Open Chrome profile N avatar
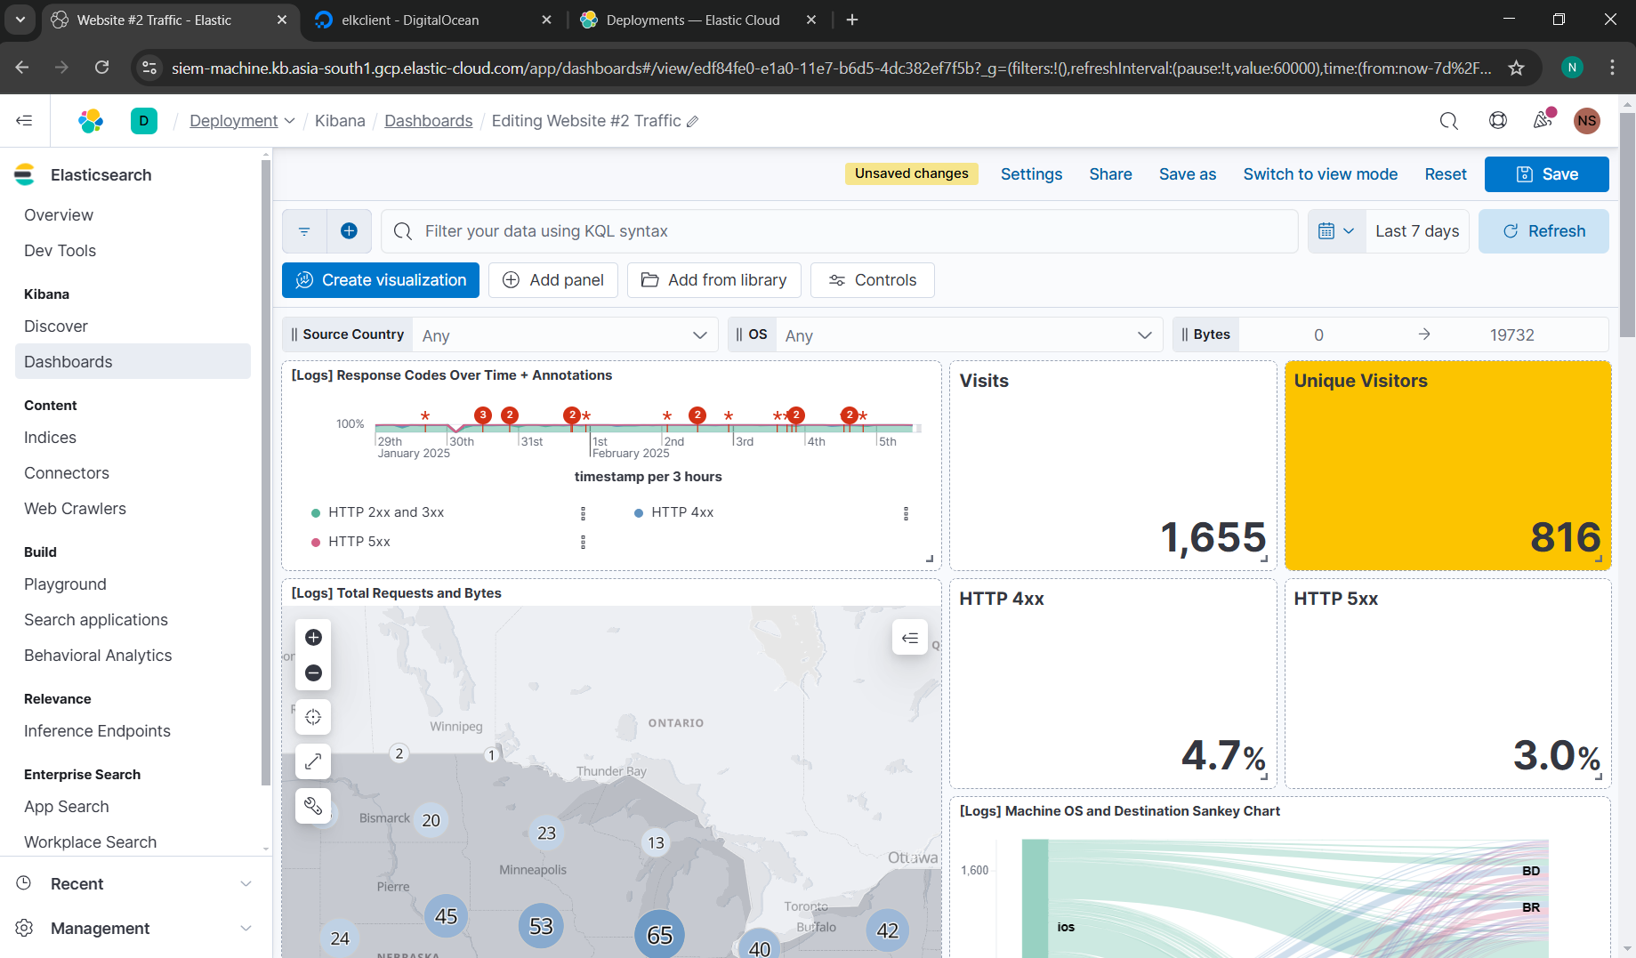This screenshot has width=1636, height=958. pos(1572,68)
